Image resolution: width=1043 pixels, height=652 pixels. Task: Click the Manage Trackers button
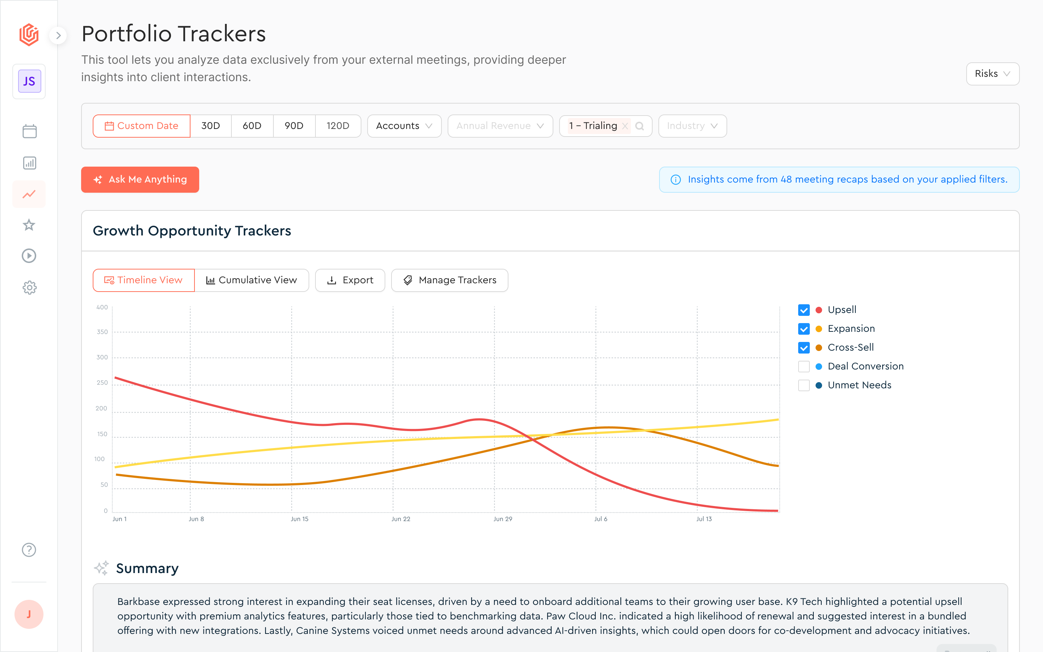click(x=449, y=280)
